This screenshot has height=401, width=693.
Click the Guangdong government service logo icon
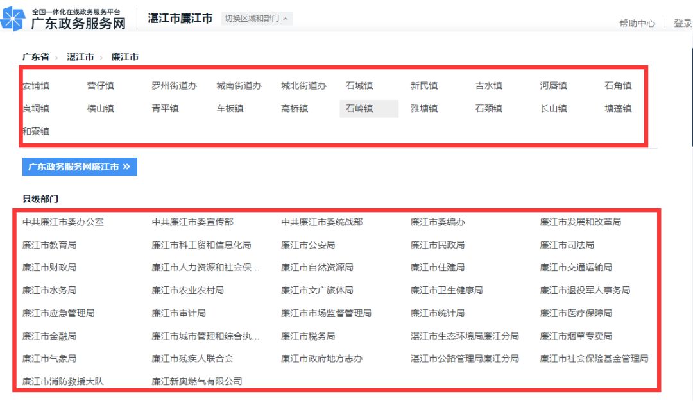(13, 19)
